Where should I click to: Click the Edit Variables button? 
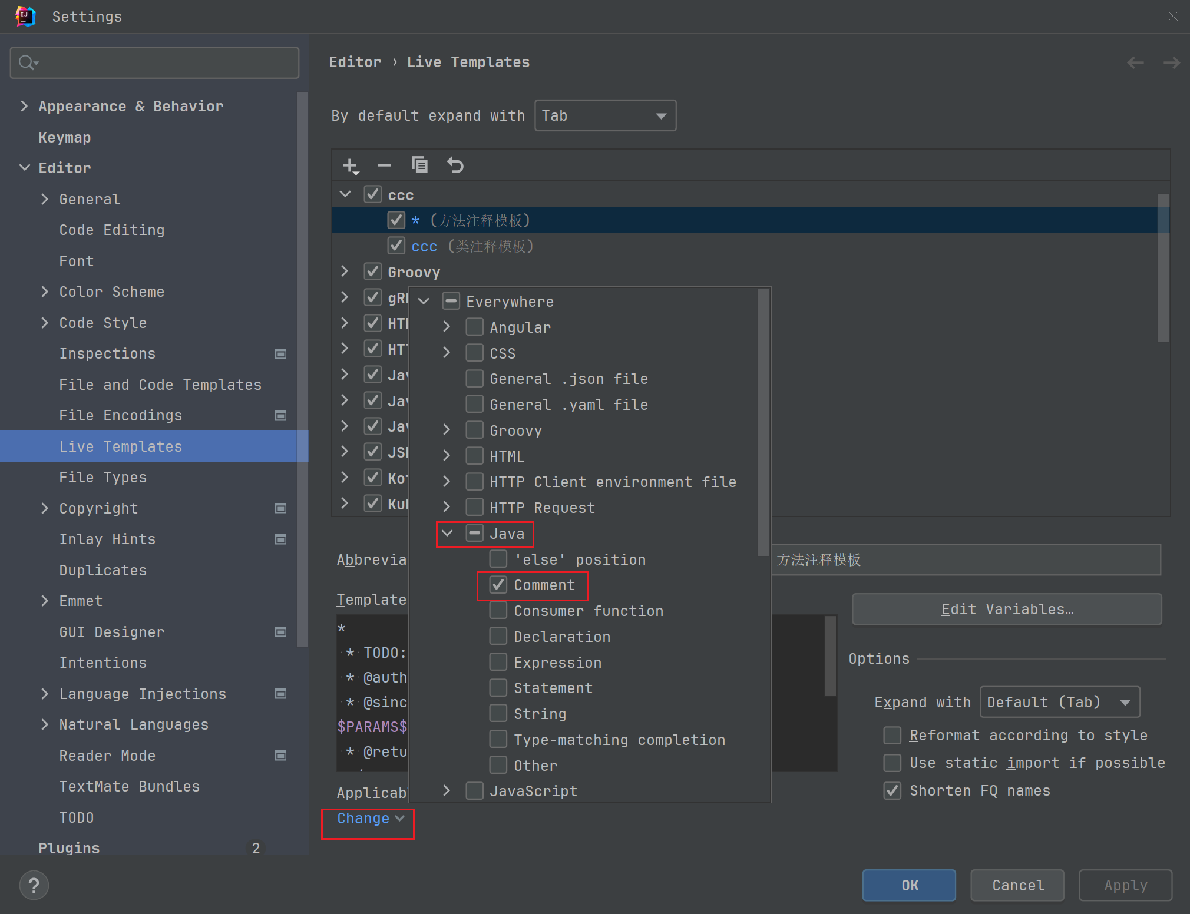point(1007,609)
